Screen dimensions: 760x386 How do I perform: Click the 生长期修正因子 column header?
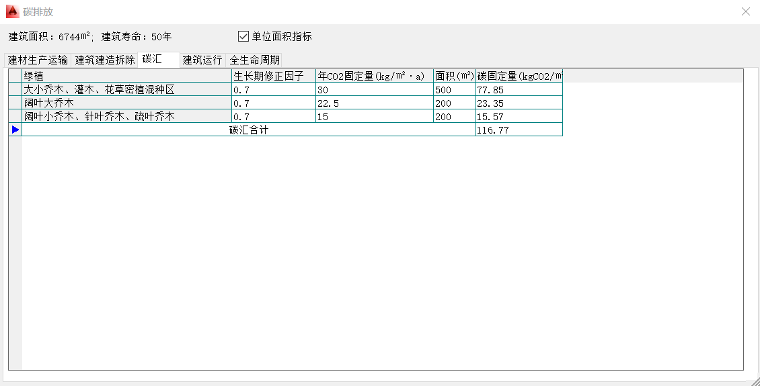pyautogui.click(x=273, y=76)
